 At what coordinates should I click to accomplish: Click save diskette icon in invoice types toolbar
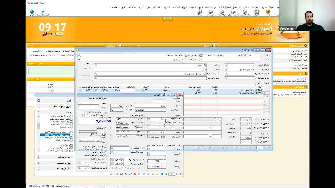click(x=153, y=174)
